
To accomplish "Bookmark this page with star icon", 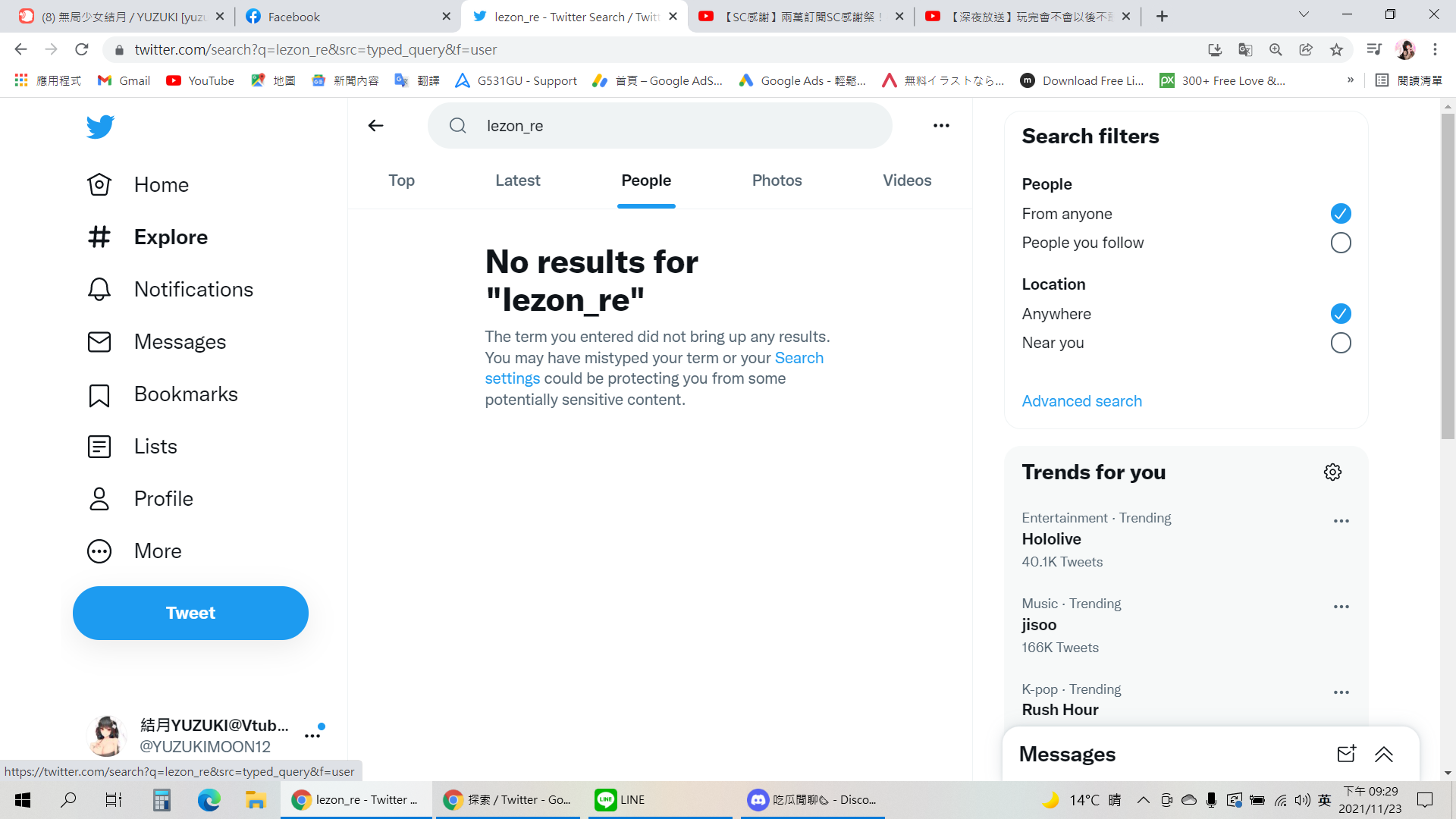I will [1336, 49].
